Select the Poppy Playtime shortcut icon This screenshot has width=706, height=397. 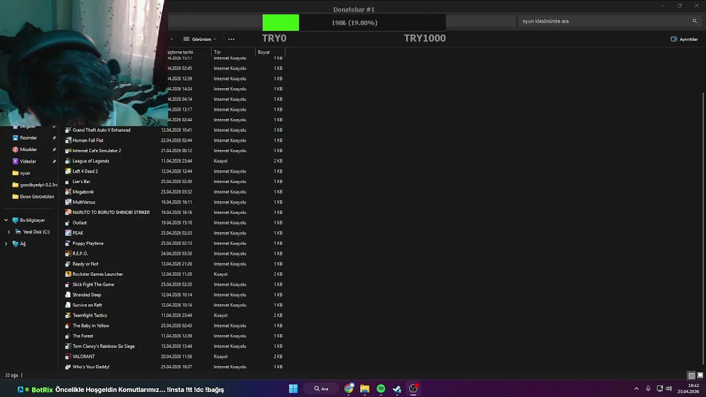(x=68, y=243)
